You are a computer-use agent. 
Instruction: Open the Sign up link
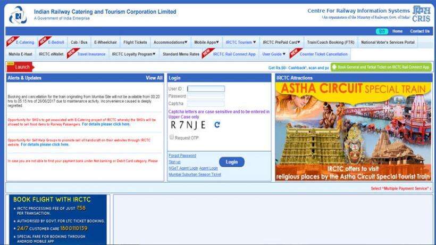(174, 162)
